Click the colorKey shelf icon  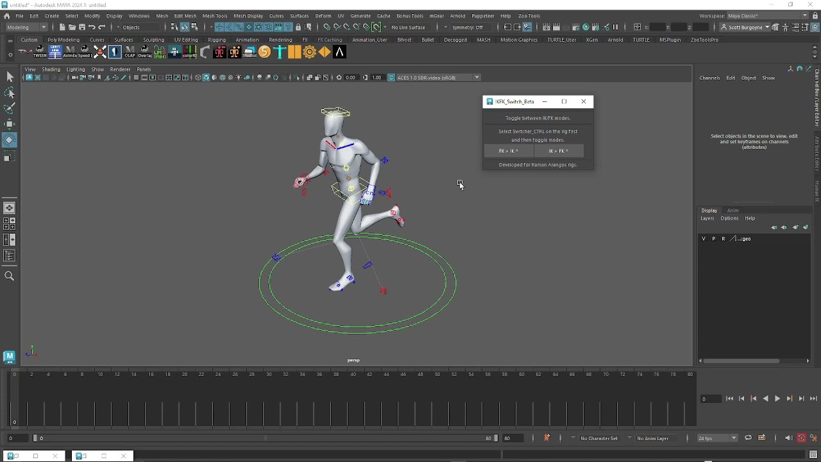(190, 53)
